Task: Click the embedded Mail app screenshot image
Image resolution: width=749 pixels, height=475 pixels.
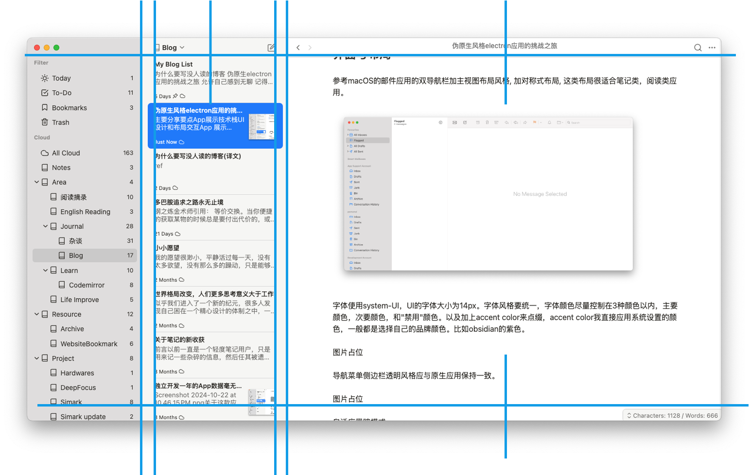Action: pyautogui.click(x=488, y=194)
